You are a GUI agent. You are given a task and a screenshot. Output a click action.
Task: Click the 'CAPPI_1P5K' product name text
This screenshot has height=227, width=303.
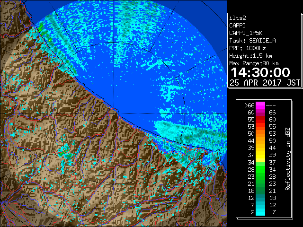coord(246,33)
